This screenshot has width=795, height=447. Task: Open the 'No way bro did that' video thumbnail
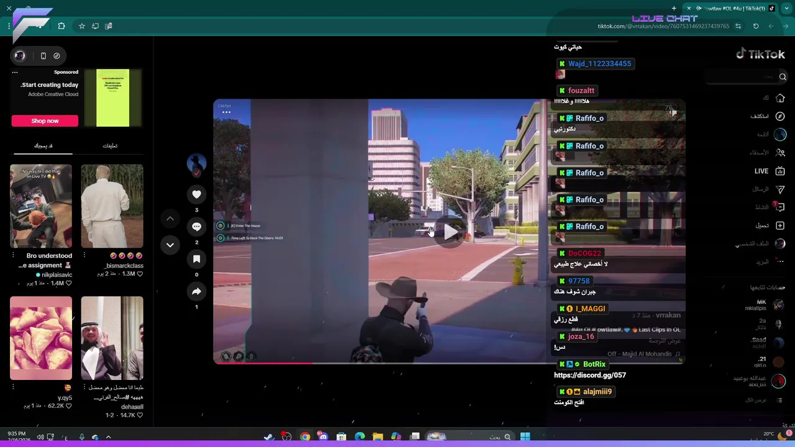coord(41,206)
